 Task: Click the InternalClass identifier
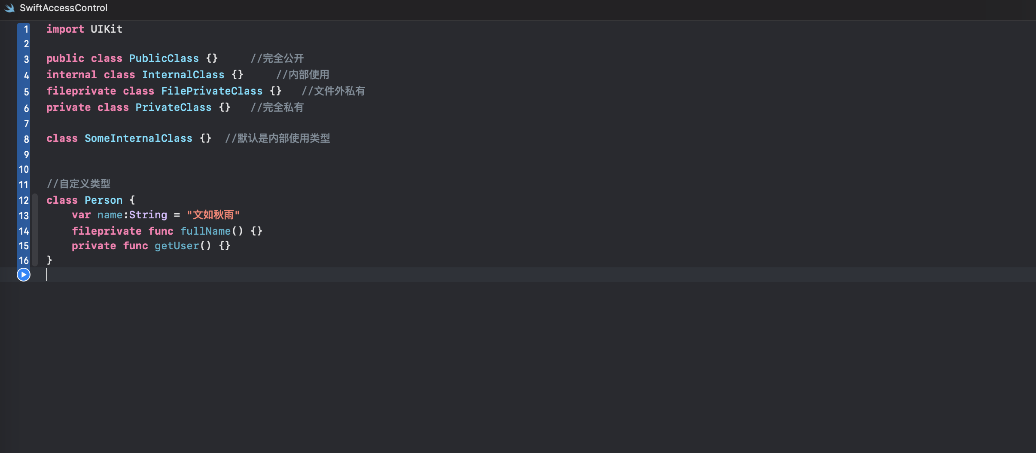(183, 75)
